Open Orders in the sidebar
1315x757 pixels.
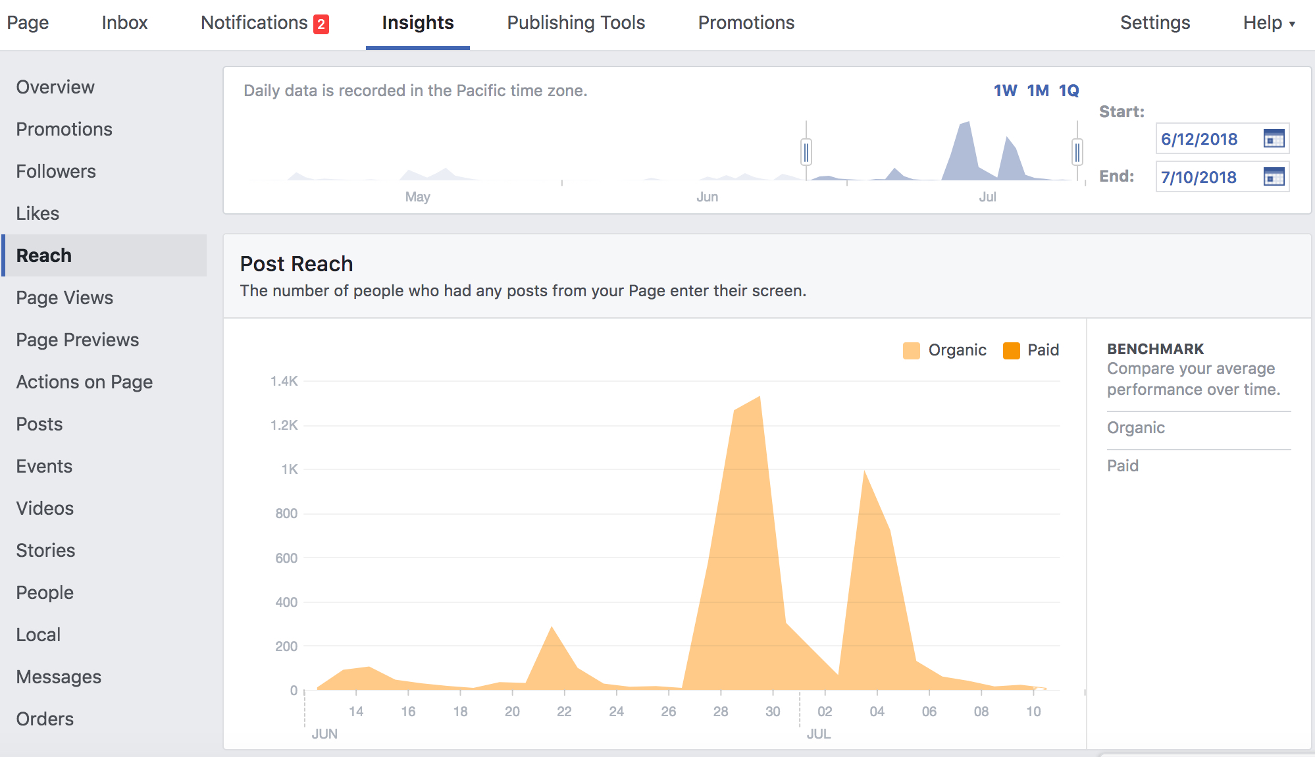pyautogui.click(x=45, y=719)
